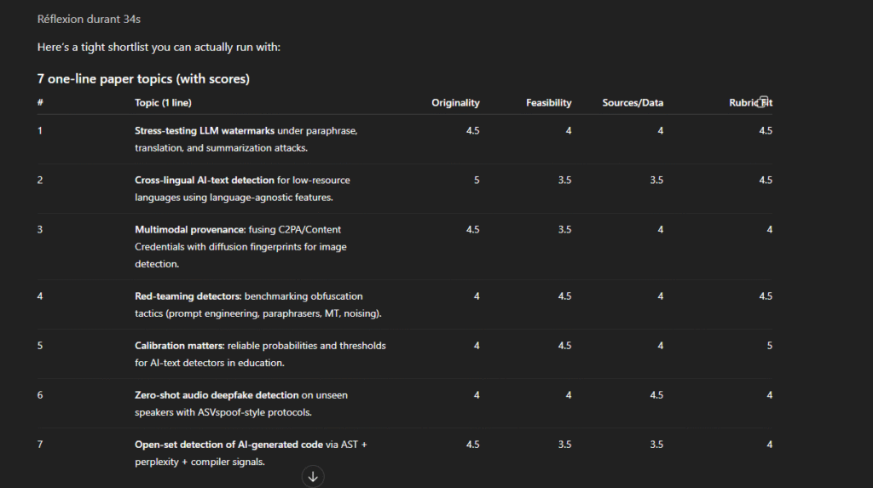Viewport: 873px width, 488px height.
Task: Click the "Cross-lingual AI-text detection" topic text
Action: click(205, 180)
